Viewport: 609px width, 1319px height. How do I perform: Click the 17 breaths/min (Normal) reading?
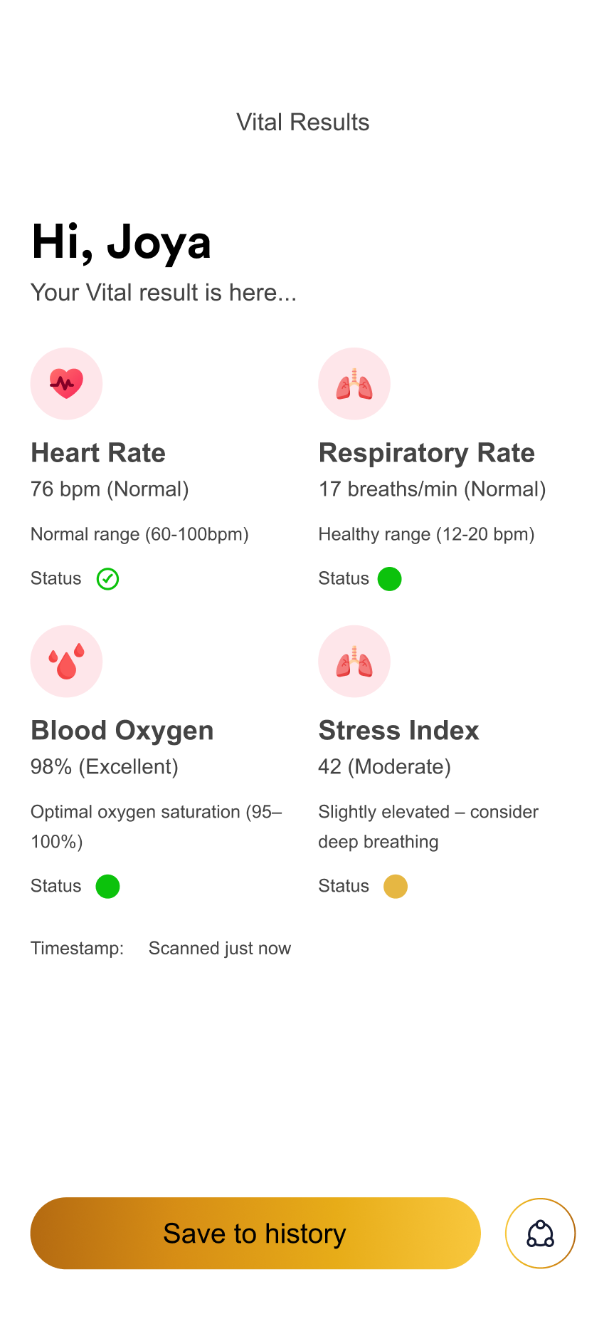click(x=432, y=489)
